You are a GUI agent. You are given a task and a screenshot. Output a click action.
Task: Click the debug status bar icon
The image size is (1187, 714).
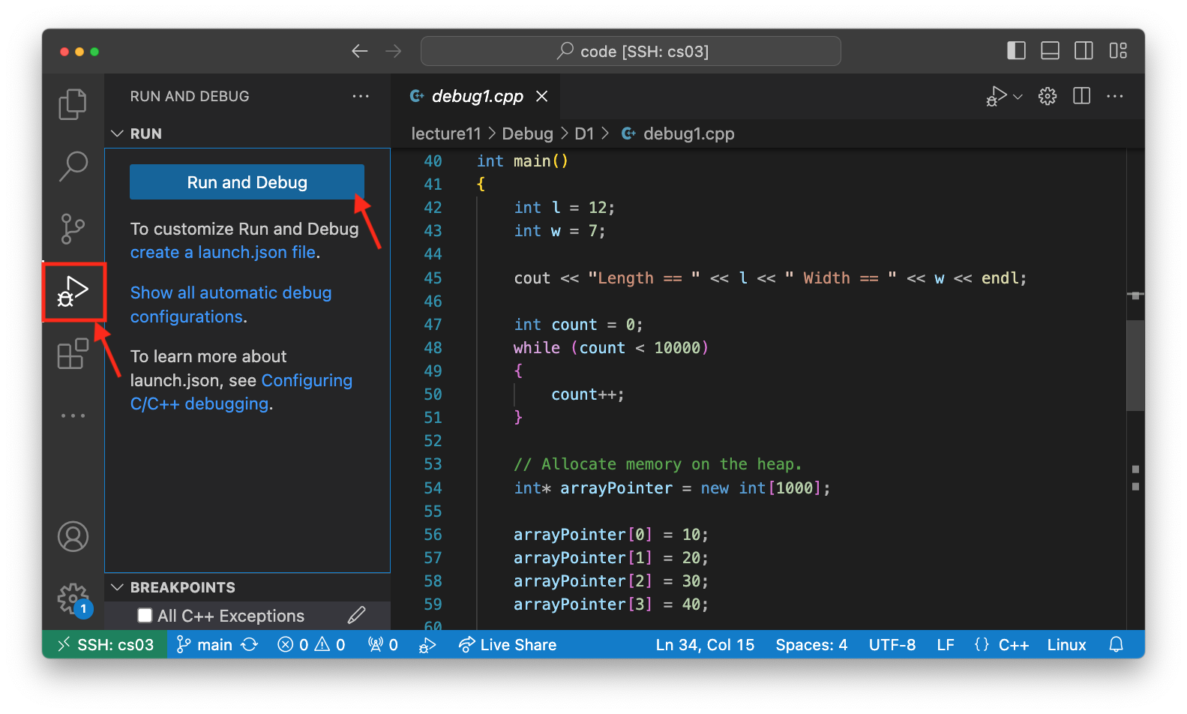[427, 645]
